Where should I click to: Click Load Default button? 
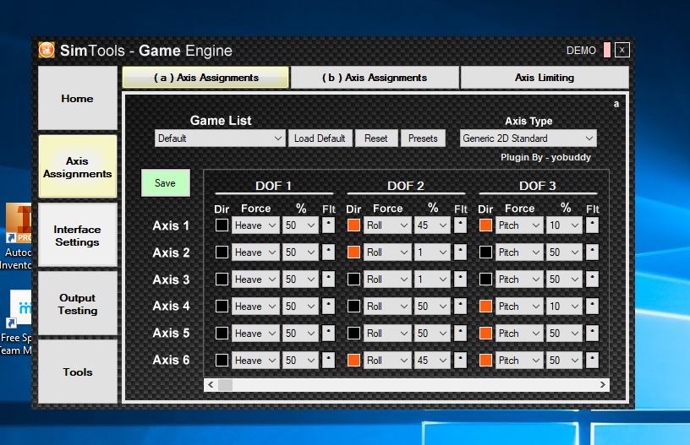click(x=320, y=138)
